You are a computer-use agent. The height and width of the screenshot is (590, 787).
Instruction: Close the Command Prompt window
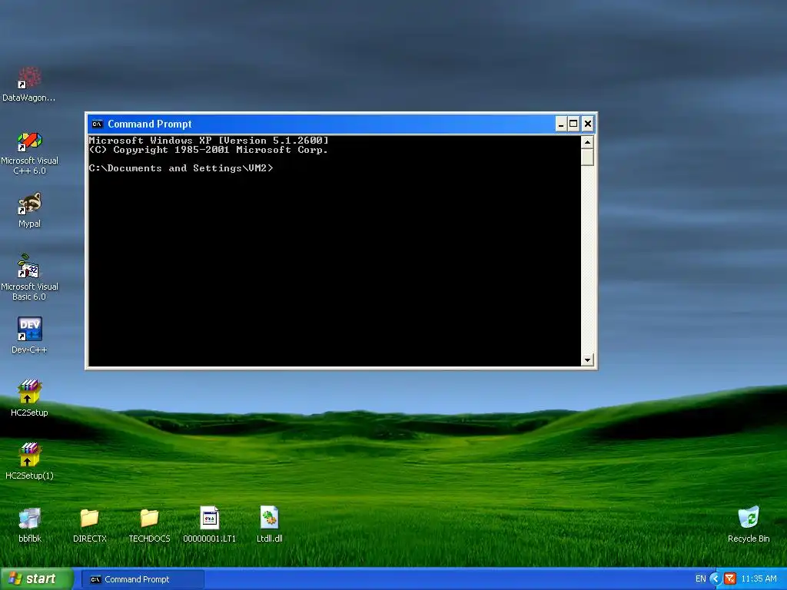pos(588,124)
